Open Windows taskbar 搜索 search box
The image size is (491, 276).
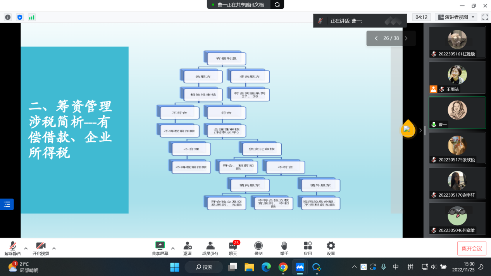coord(204,267)
